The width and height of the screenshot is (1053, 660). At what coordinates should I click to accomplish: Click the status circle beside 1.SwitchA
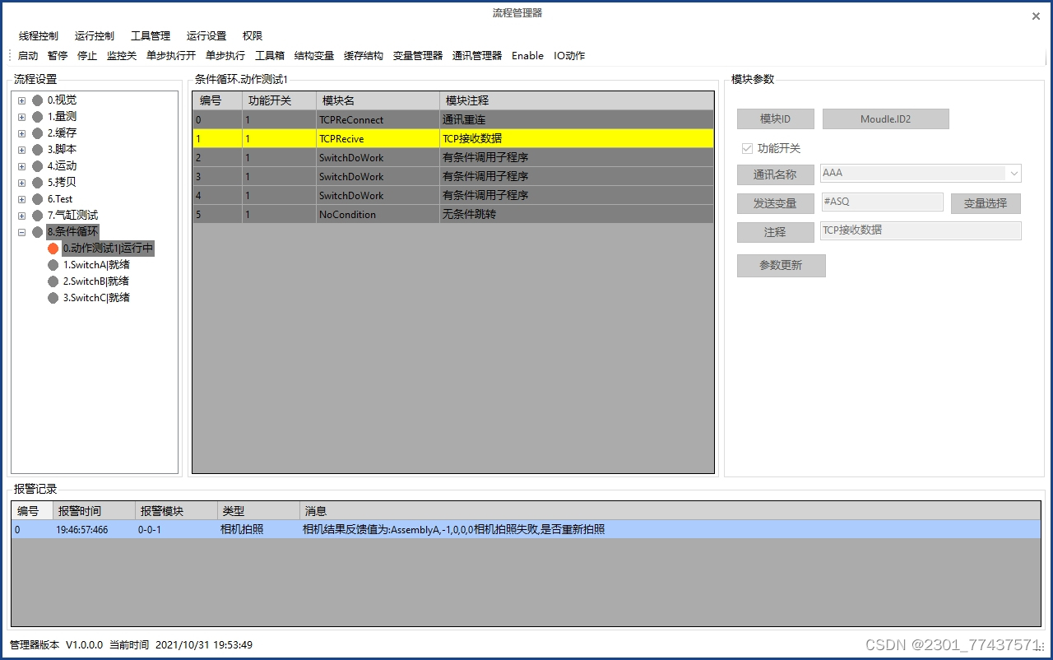[53, 265]
